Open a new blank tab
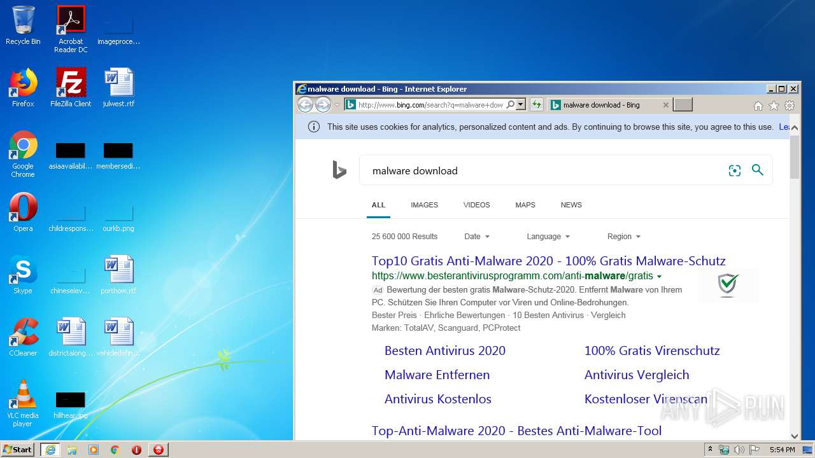 [x=683, y=105]
